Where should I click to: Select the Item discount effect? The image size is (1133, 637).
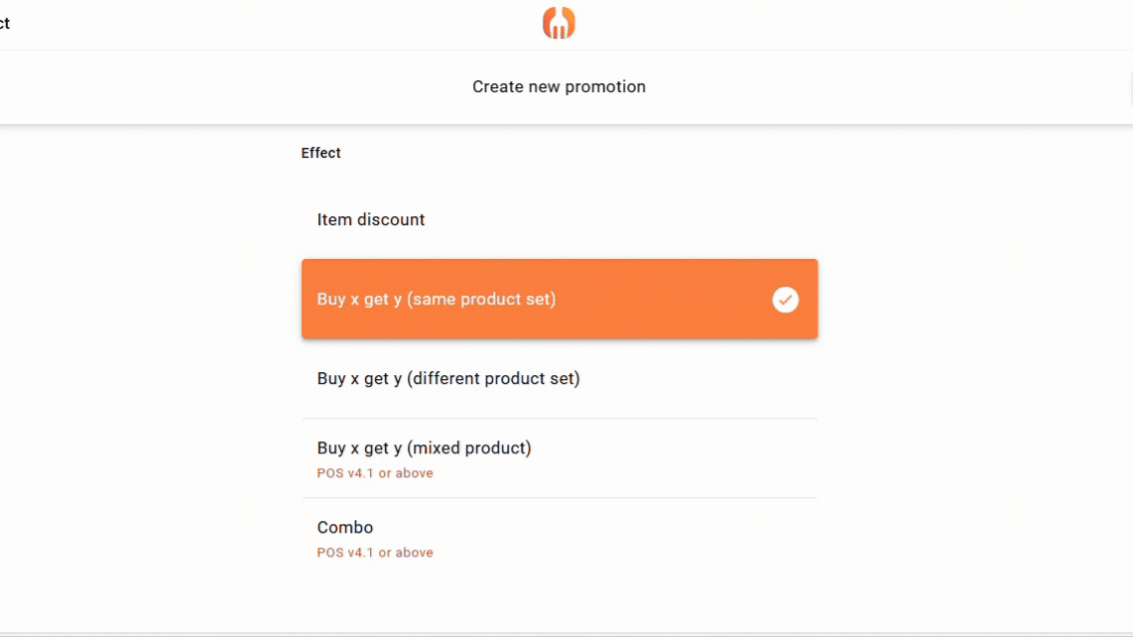point(371,219)
